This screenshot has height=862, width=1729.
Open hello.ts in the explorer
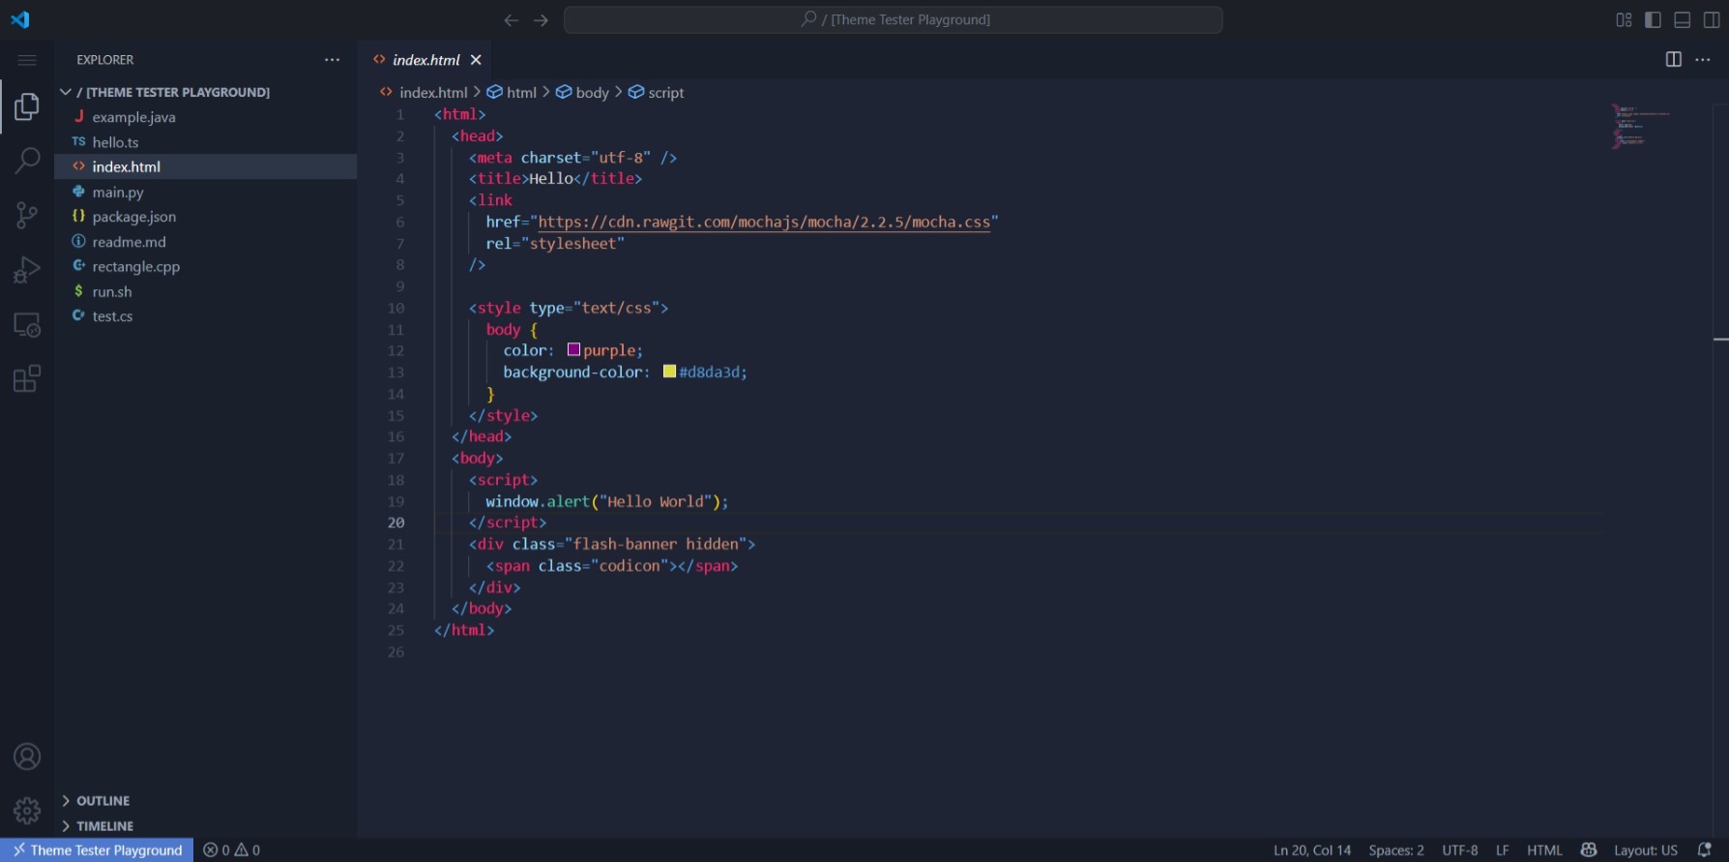click(x=206, y=142)
